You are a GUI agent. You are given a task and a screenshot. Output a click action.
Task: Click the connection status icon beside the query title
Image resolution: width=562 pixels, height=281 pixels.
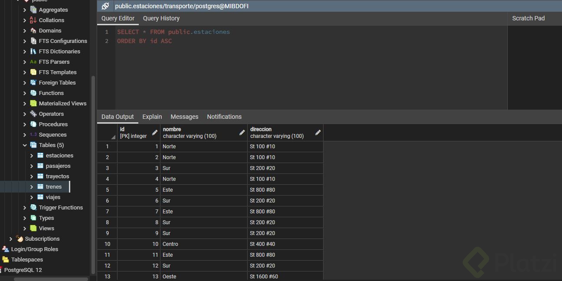(x=105, y=6)
